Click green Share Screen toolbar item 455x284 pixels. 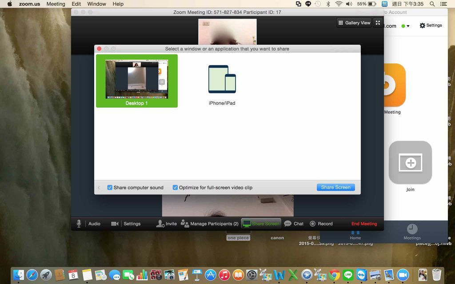coord(261,224)
